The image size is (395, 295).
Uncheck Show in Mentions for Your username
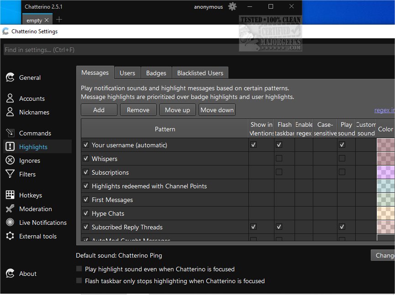[253, 145]
